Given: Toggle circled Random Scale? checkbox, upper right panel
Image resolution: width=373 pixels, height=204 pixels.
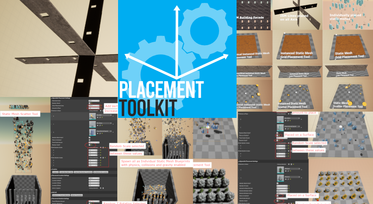Looking at the screenshot, I should (x=277, y=140).
